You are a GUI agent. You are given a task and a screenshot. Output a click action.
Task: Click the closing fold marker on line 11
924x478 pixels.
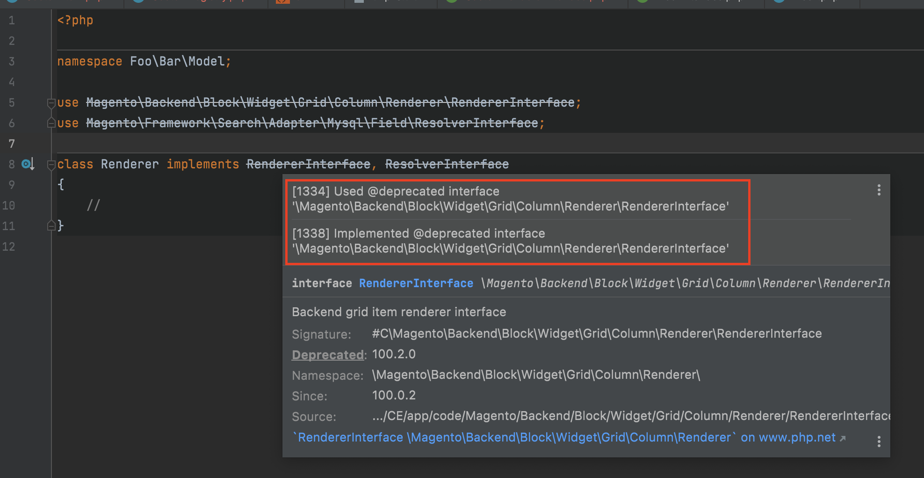coord(51,226)
